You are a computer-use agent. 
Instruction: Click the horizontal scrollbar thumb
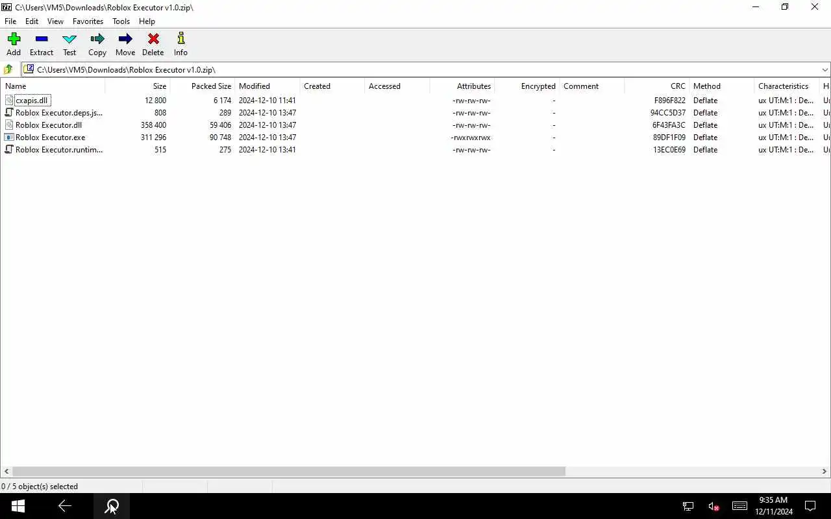289,472
